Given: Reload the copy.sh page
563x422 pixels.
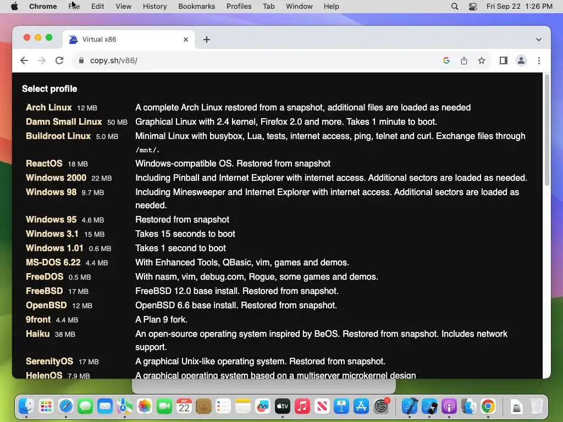Looking at the screenshot, I should [59, 60].
